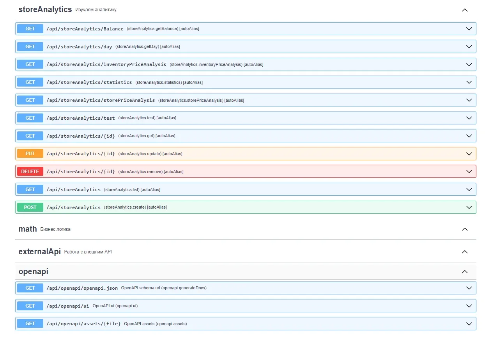
Task: Click GET badge for openapi/ui
Action: (x=30, y=306)
